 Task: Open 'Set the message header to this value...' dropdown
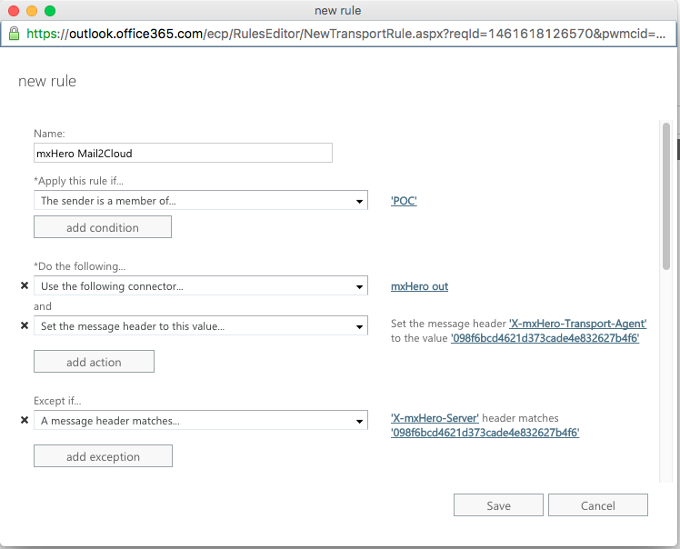pyautogui.click(x=201, y=325)
